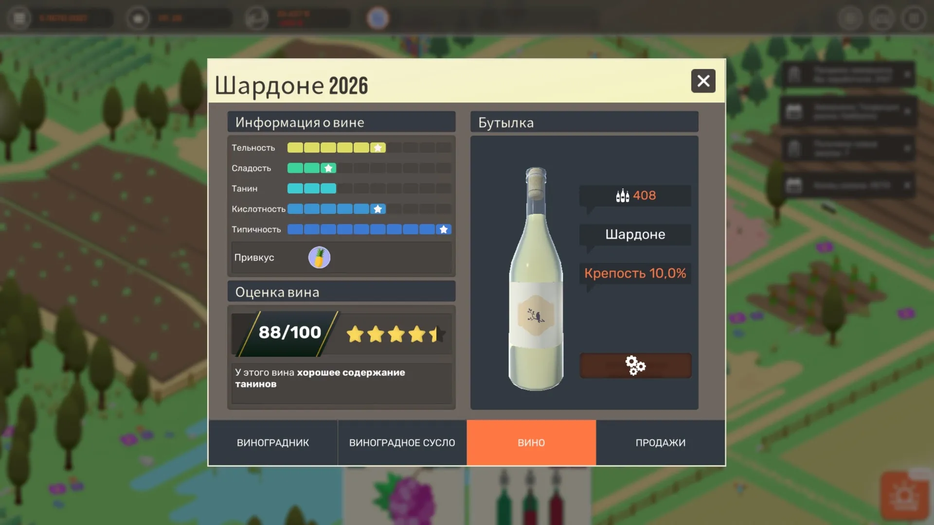
Task: Click the Шардоне grape variety label
Action: [x=635, y=234]
